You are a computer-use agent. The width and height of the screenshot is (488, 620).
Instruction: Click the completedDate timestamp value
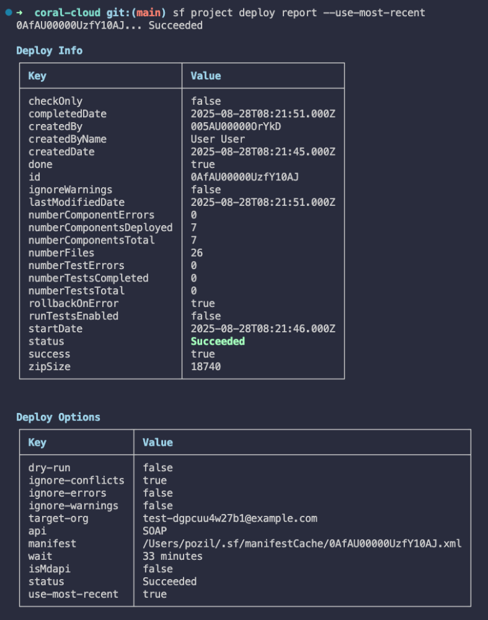[x=263, y=114]
